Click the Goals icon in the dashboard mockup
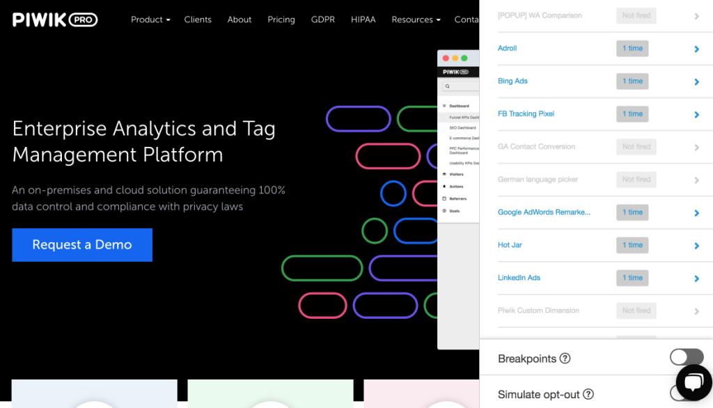Screen dimensions: 713x408 coord(444,211)
